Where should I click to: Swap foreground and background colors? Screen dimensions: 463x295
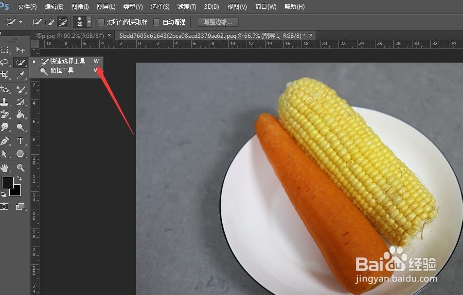[19, 178]
